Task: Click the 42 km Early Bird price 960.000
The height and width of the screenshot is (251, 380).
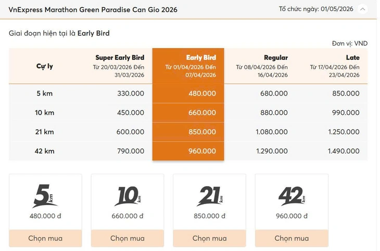Action: click(202, 151)
